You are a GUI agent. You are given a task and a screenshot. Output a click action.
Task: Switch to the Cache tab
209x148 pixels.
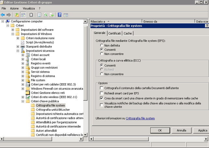(128, 33)
